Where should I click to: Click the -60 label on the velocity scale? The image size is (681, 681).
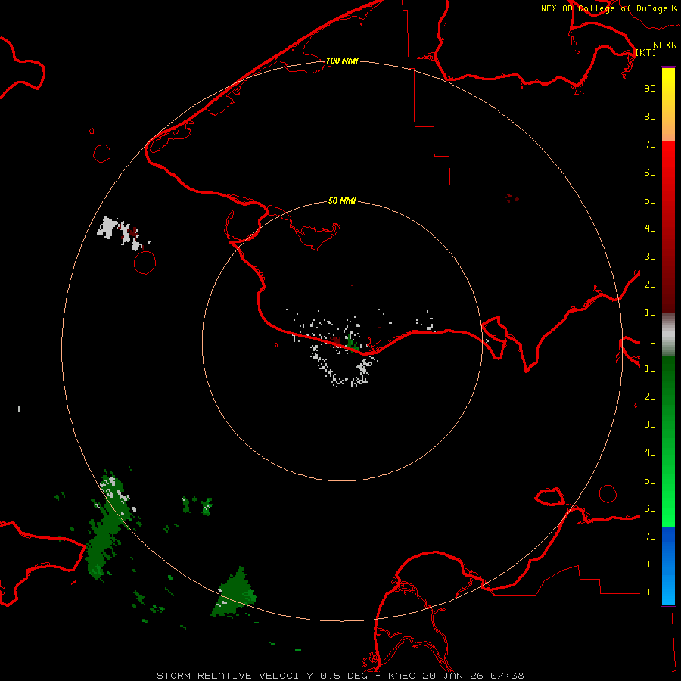pos(647,508)
